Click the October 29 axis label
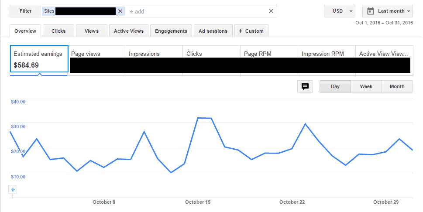423x212 pixels. click(386, 202)
